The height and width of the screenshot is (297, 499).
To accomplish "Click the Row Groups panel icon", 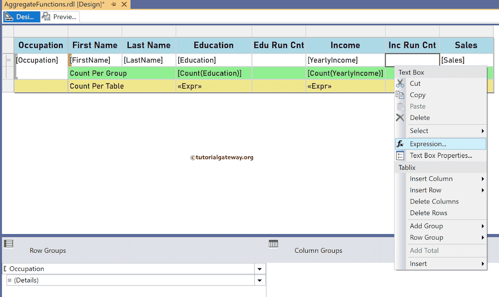I will click(9, 243).
